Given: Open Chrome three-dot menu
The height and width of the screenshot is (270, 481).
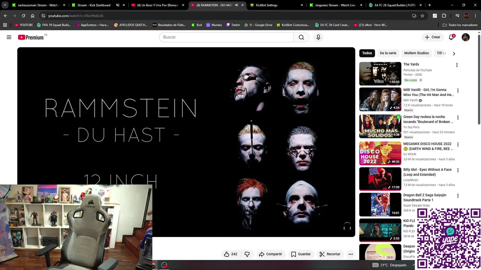Looking at the screenshot, I should 475,16.
